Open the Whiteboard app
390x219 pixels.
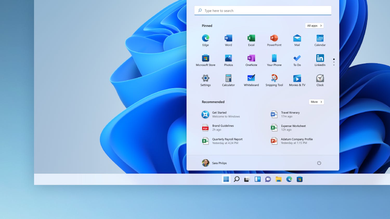coord(251,80)
